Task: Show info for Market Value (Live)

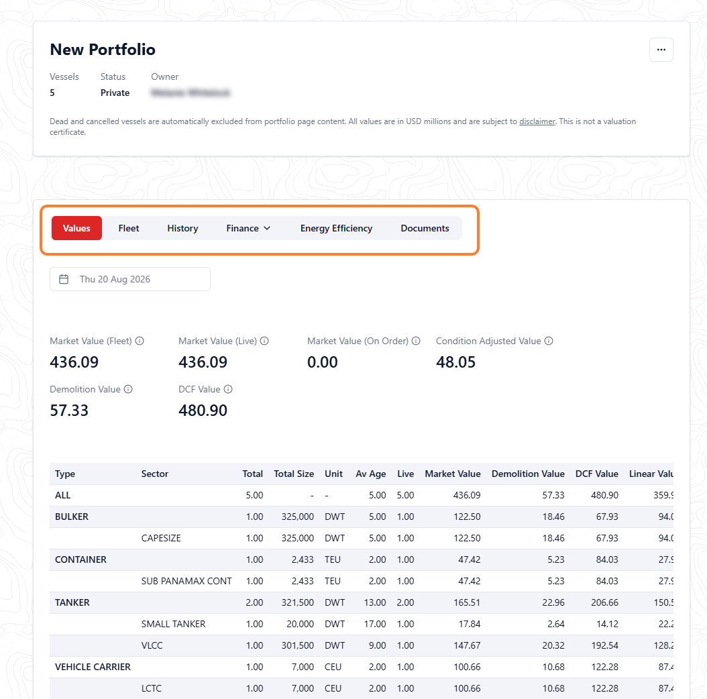Action: pos(264,341)
